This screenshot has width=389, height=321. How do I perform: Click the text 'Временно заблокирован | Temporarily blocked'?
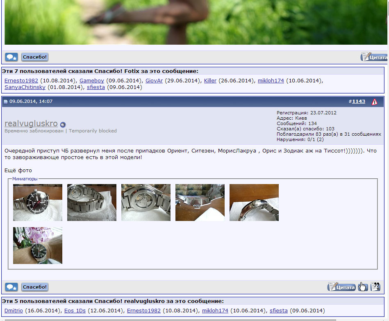[x=61, y=131]
